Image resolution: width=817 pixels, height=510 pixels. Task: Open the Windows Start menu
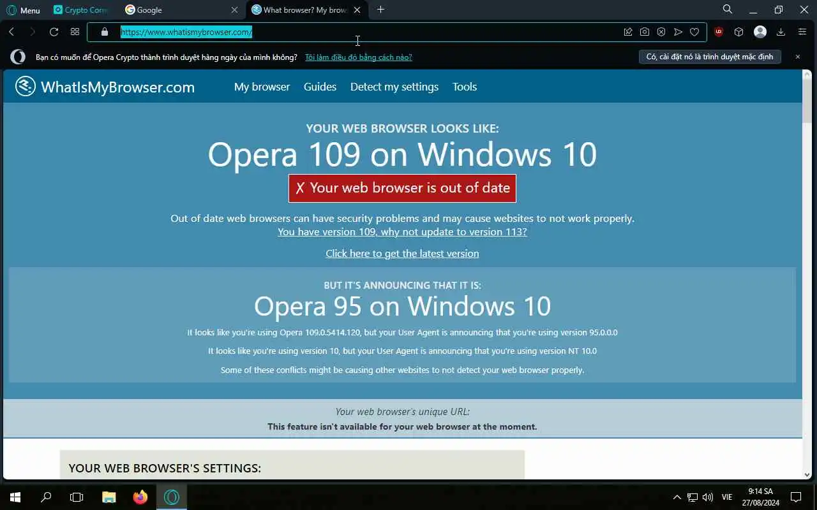point(15,497)
